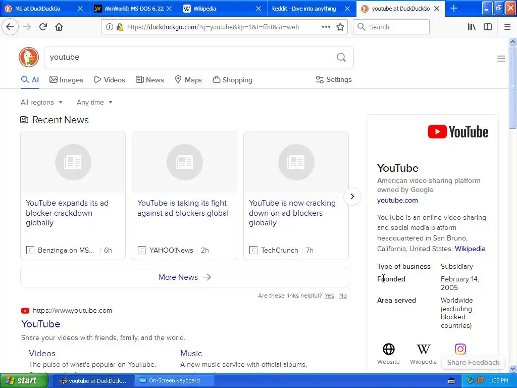Open the Windows start menu
The image size is (517, 388).
[23, 381]
